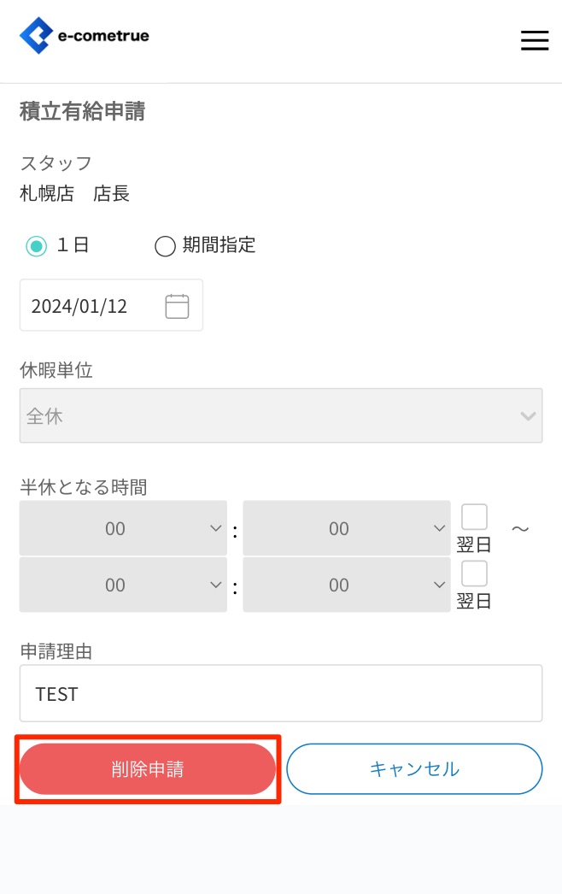The width and height of the screenshot is (562, 894).
Task: Click the 申請理由 field containing TEST
Action: coord(280,693)
